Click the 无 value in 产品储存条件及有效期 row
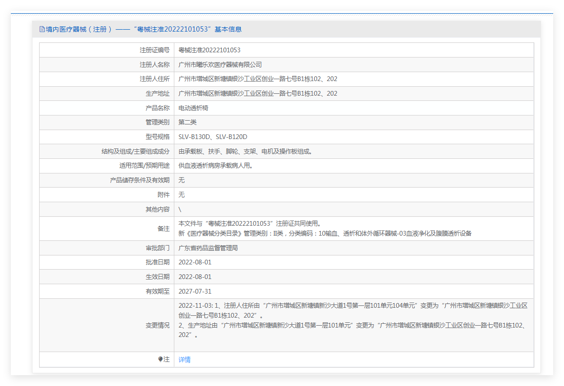Screen dimensions: 564x386 (x=182, y=180)
